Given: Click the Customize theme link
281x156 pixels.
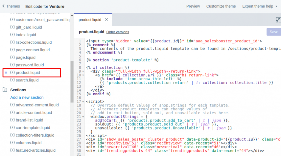Looking at the screenshot, I should click(221, 6).
